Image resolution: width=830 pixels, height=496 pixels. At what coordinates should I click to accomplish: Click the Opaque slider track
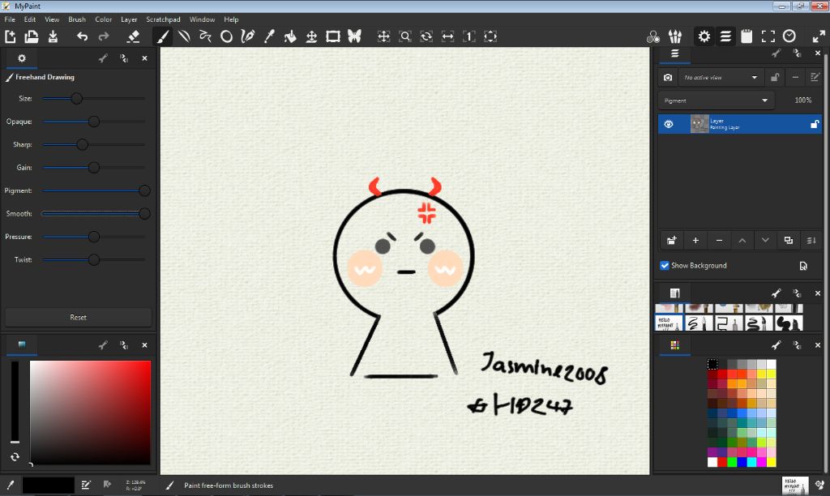coord(93,122)
